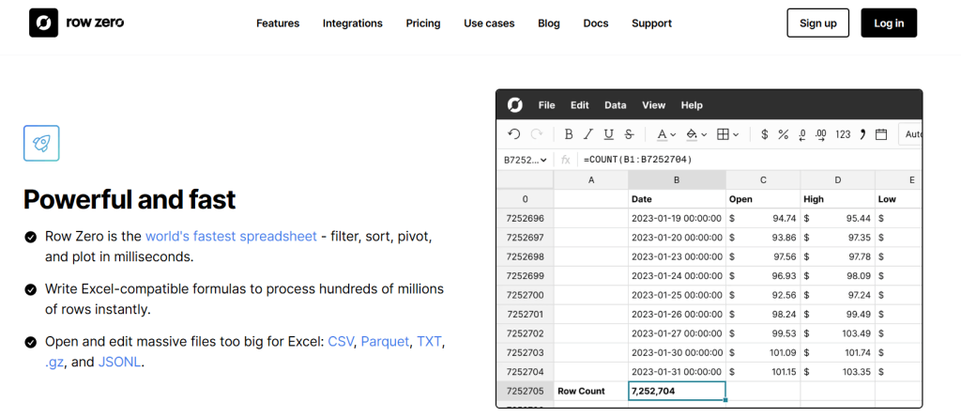
Task: Open Integrations in the site navigation
Action: click(353, 23)
